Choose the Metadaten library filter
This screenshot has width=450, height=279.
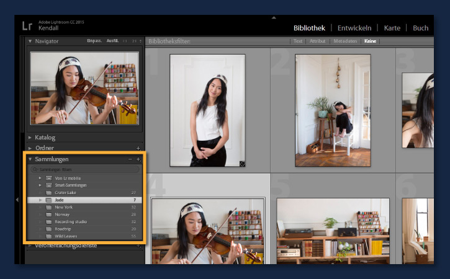pyautogui.click(x=345, y=42)
